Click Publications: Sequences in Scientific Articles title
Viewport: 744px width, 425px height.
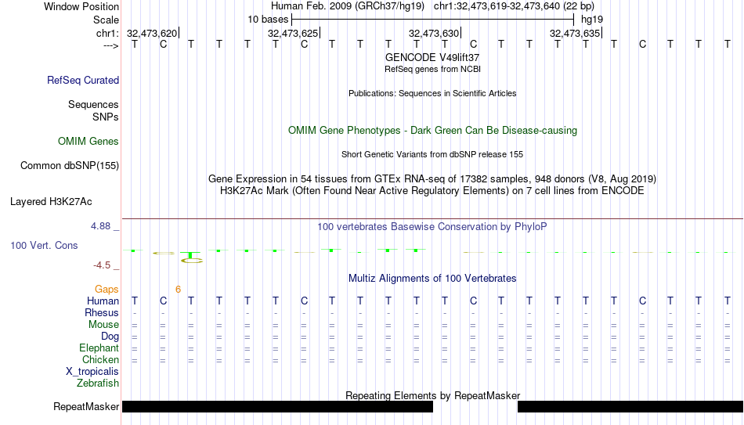[x=432, y=93]
